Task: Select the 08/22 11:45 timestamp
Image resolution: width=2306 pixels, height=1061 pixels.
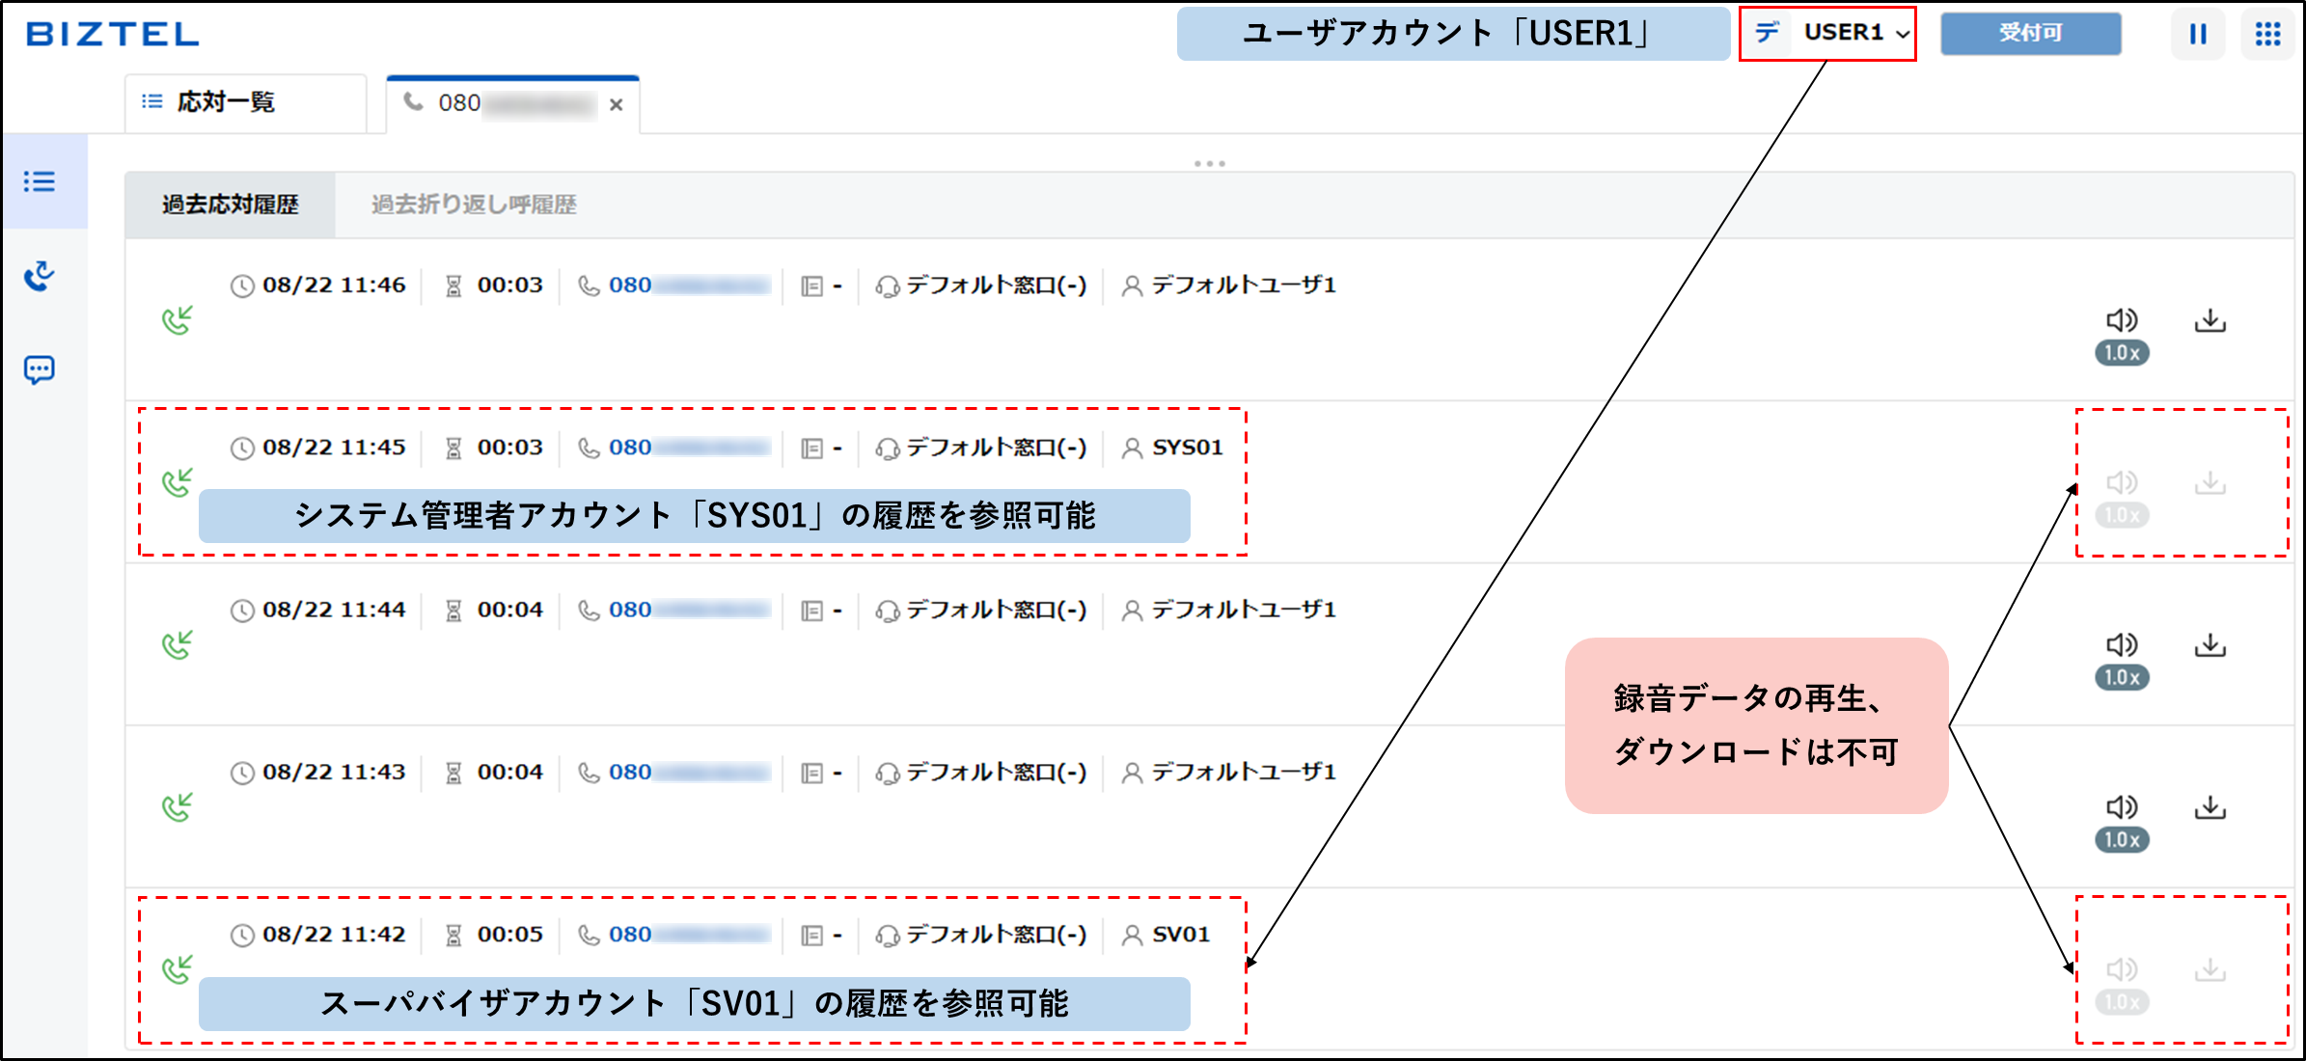Action: pyautogui.click(x=334, y=448)
